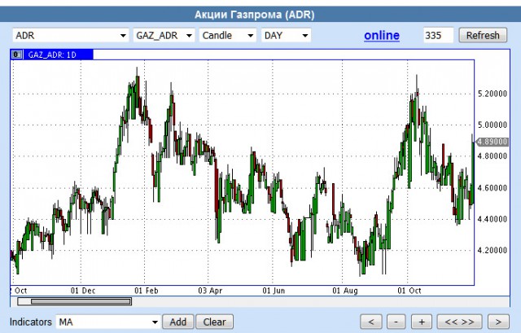Click the 01 Dec date label
Image resolution: width=521 pixels, height=333 pixels.
click(x=83, y=291)
